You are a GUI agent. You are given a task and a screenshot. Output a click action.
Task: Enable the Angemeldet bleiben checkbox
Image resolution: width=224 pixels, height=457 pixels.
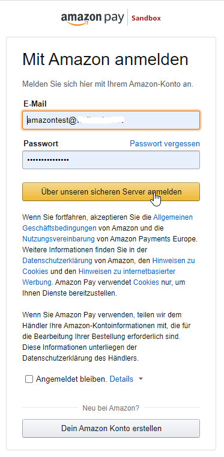point(29,379)
